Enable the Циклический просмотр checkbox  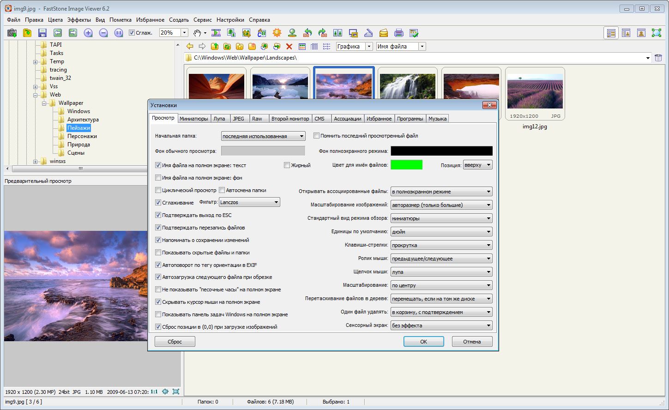click(x=158, y=190)
